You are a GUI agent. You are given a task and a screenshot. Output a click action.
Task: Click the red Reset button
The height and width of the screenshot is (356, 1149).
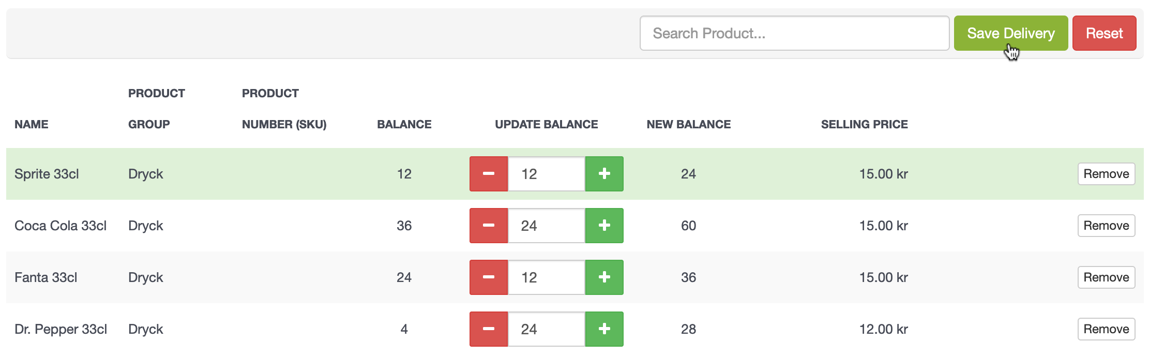[x=1105, y=33]
